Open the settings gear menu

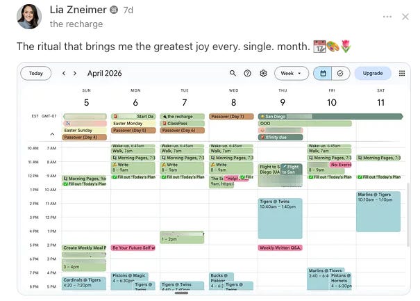tap(263, 73)
